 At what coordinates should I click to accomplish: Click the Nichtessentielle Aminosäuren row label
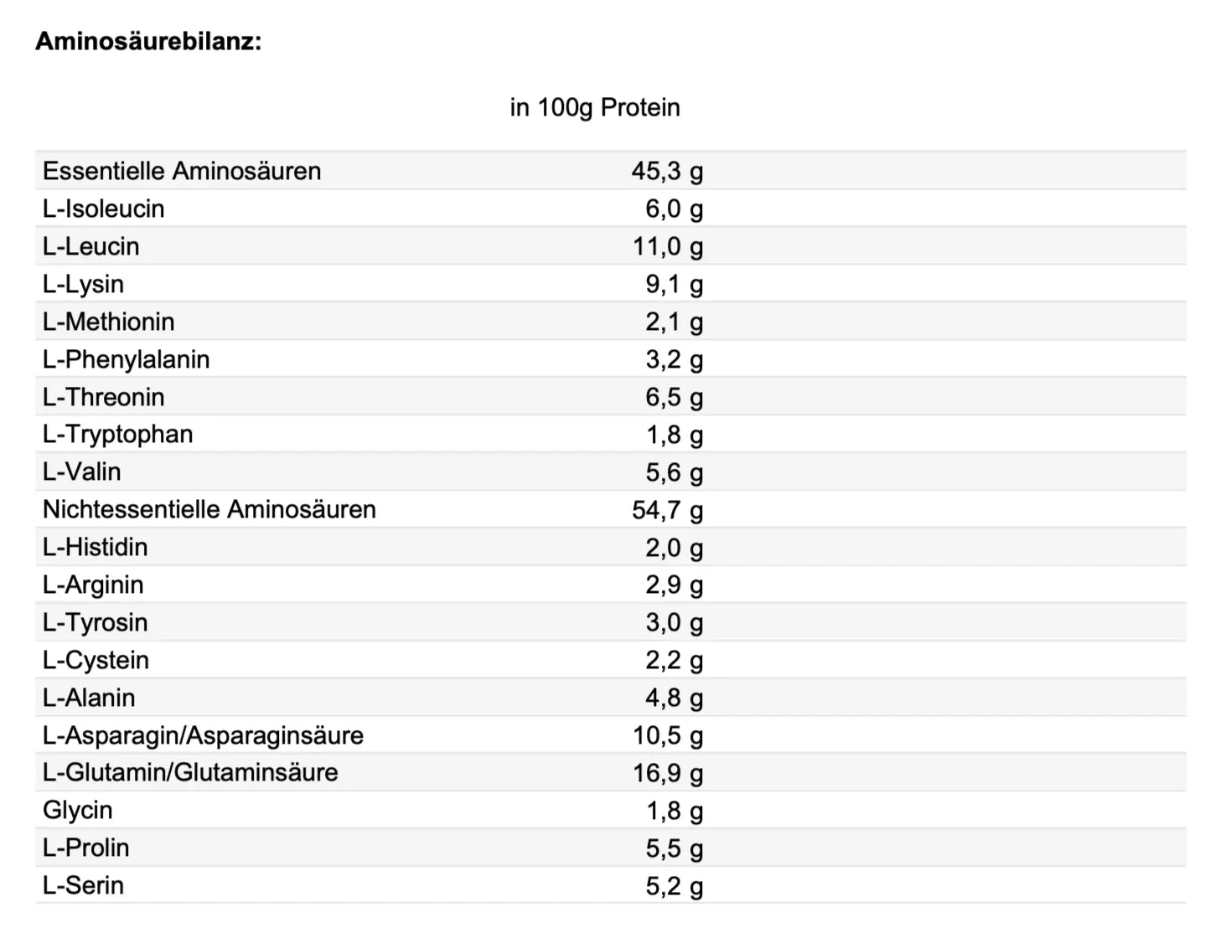(x=209, y=509)
